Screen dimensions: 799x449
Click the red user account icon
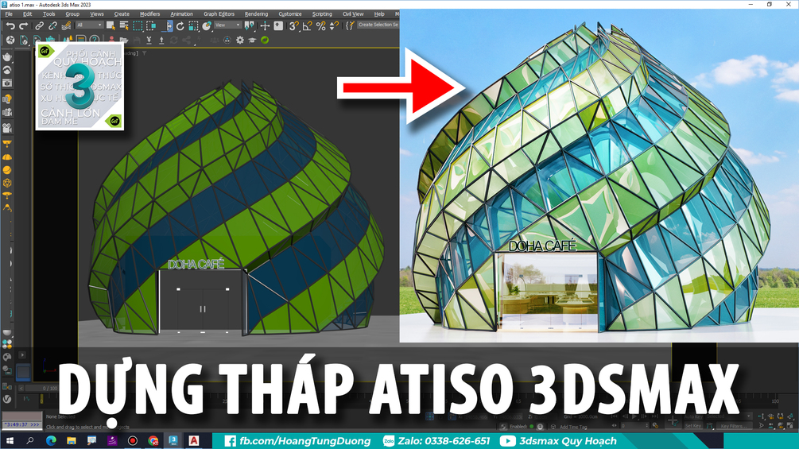[x=111, y=40]
